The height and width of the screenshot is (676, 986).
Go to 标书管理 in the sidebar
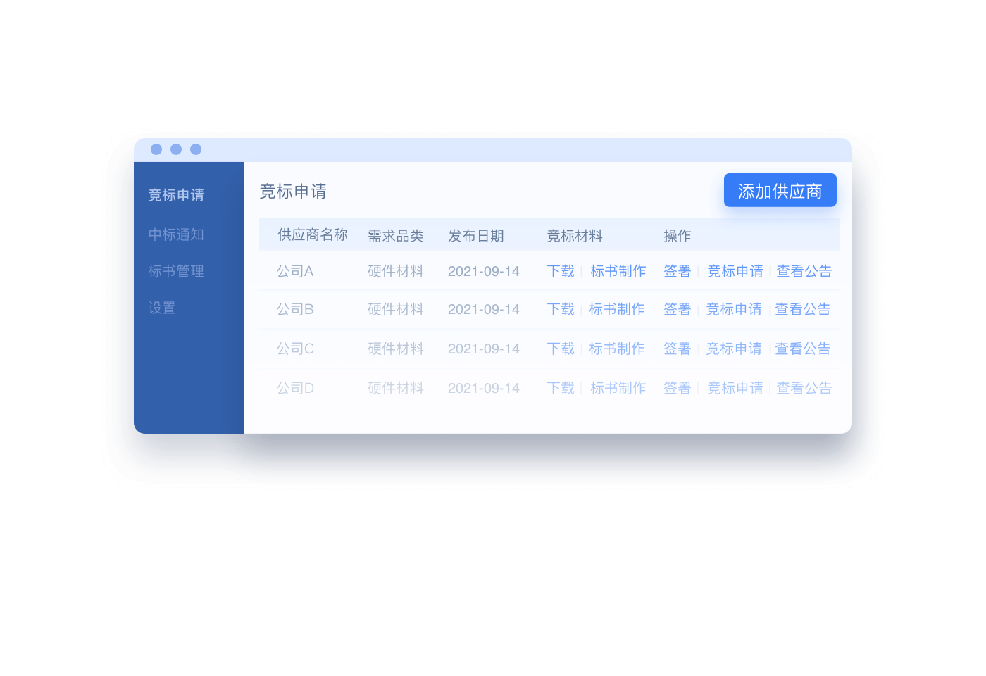(176, 271)
